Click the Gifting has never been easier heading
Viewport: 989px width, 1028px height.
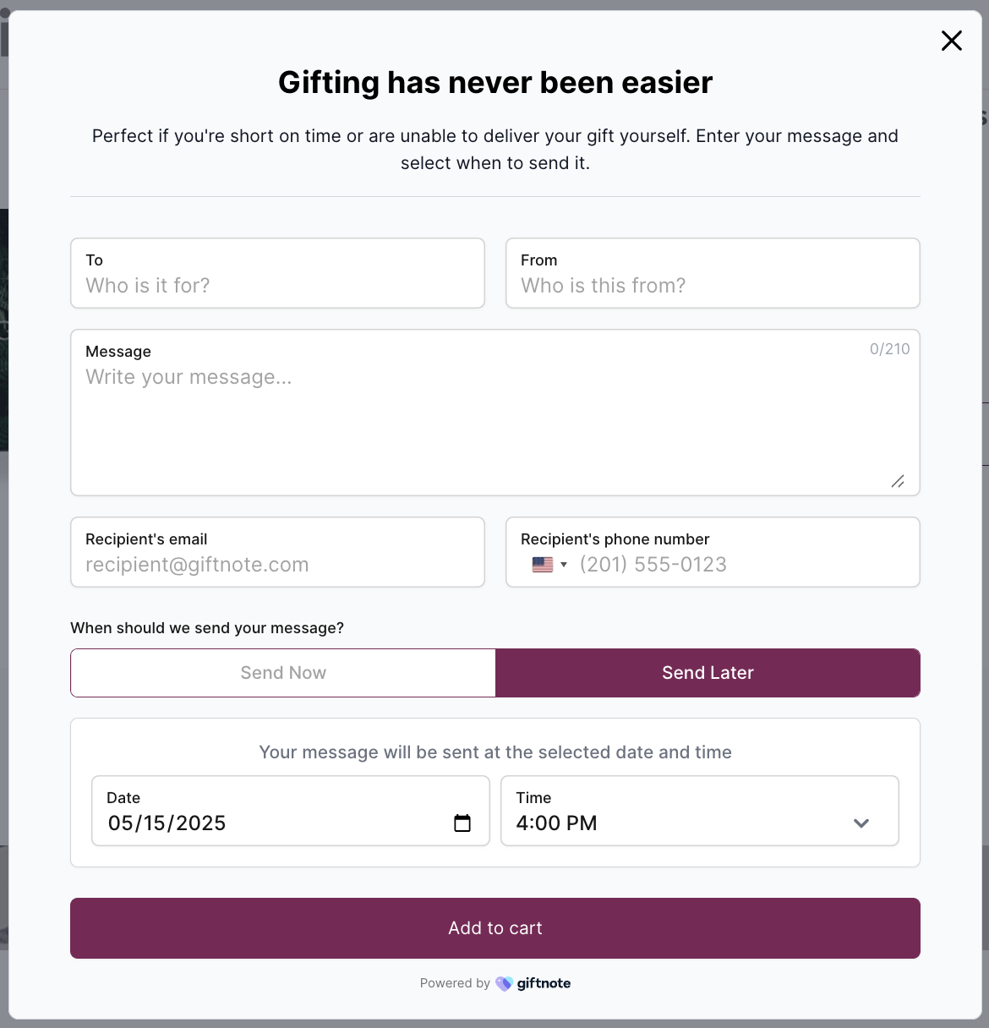click(495, 83)
